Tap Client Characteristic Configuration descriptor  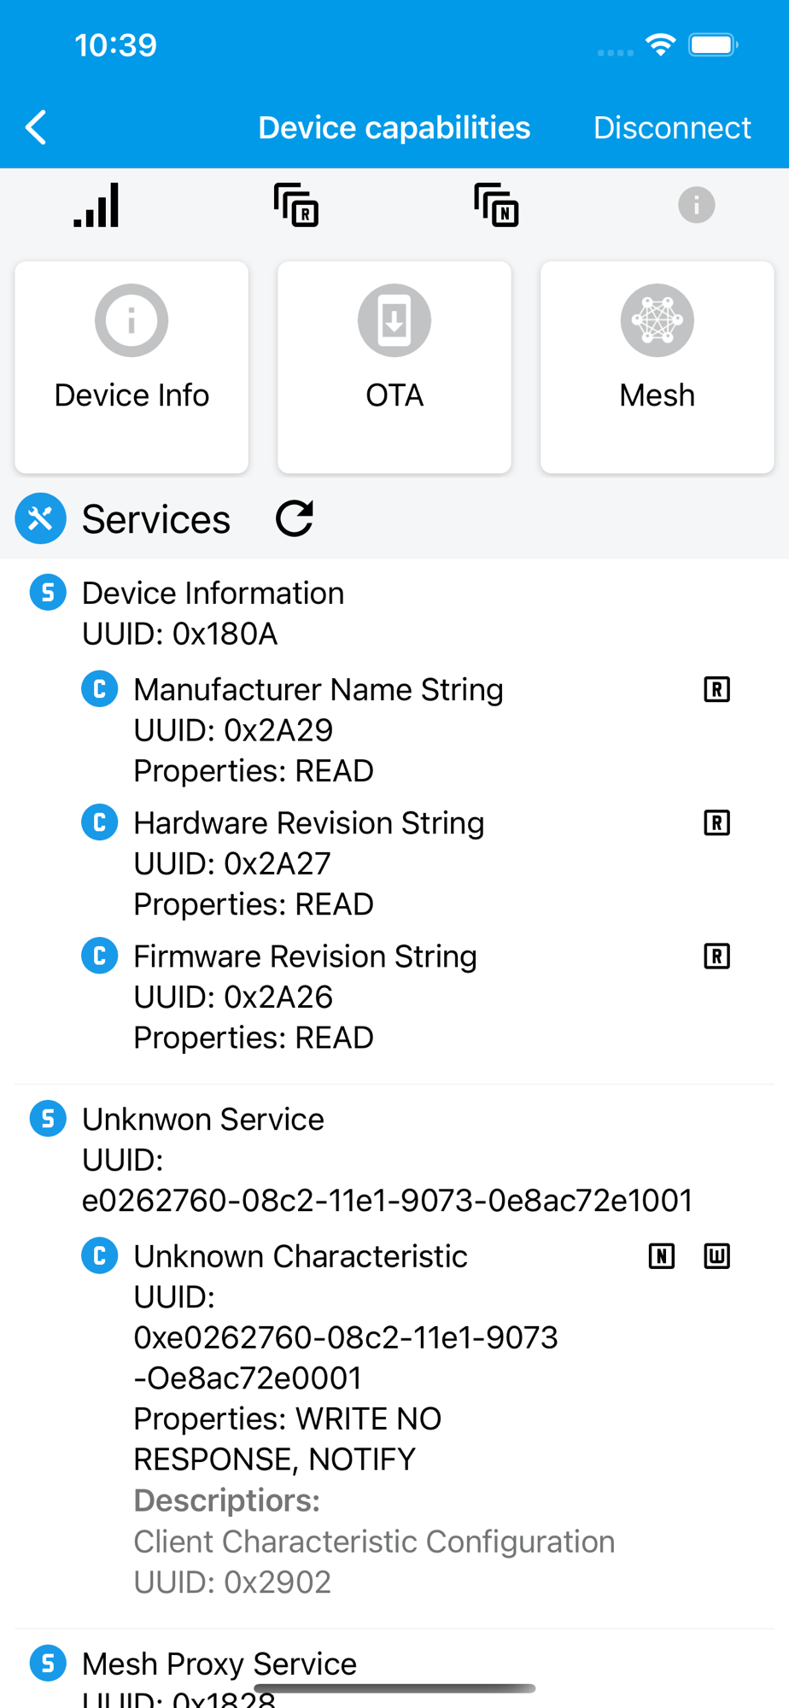point(374,1541)
